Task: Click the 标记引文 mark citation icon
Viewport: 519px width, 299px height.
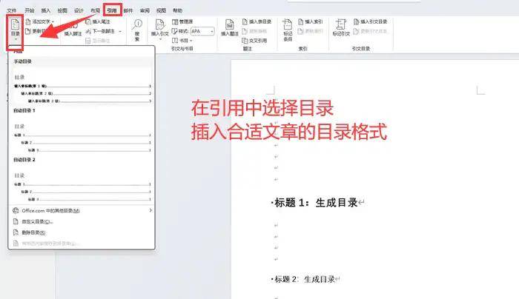Action: pyautogui.click(x=340, y=24)
